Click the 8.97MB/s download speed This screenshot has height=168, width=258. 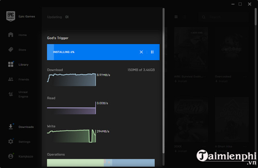(x=104, y=75)
